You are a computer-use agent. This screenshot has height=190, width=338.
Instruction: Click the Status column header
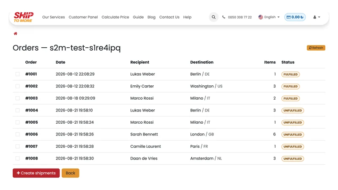click(288, 62)
